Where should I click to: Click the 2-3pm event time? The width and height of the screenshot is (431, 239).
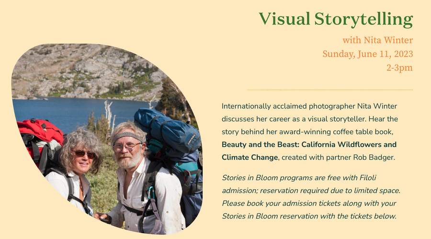point(399,68)
